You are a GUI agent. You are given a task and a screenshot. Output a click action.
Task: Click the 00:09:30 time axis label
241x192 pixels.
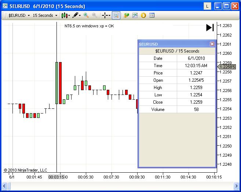pos(137,177)
